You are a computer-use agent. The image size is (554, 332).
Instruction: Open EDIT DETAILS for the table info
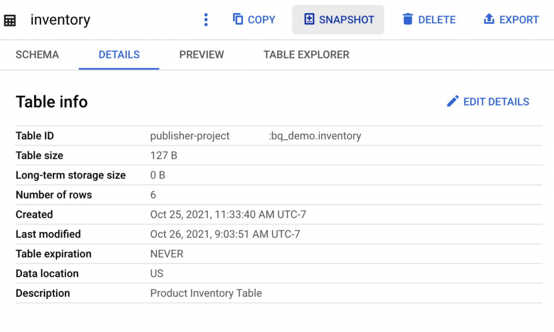tap(496, 102)
